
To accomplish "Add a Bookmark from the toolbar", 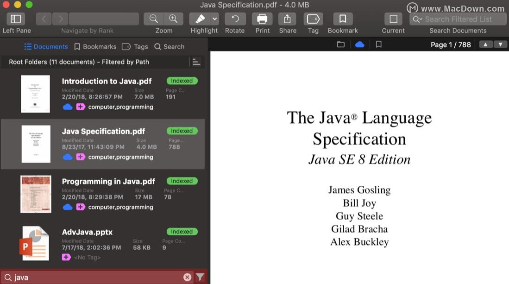I will point(342,19).
